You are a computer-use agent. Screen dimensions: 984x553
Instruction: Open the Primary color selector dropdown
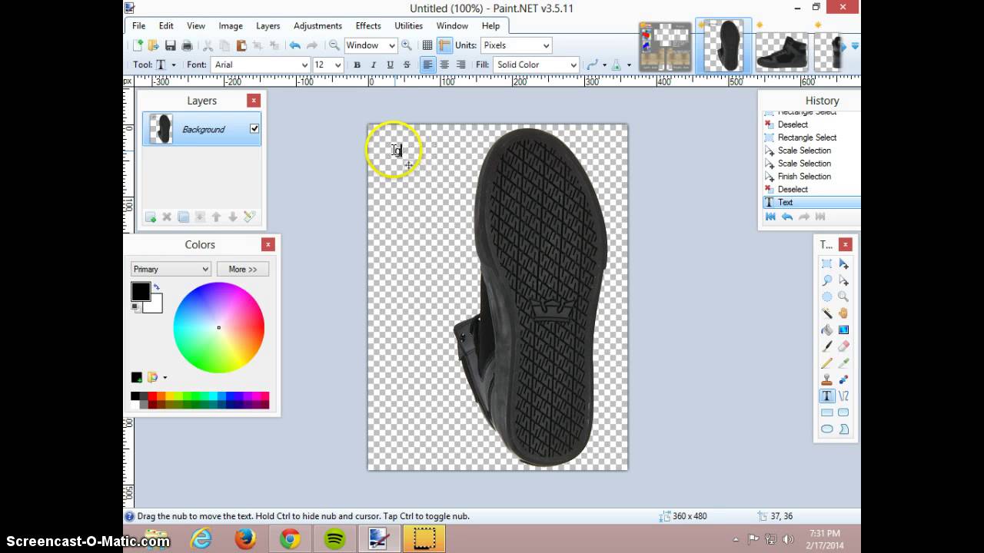(x=171, y=269)
